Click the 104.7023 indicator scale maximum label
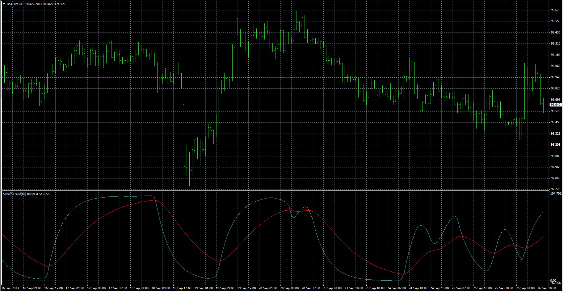Viewport: 563px width, 292px height. pos(556,193)
